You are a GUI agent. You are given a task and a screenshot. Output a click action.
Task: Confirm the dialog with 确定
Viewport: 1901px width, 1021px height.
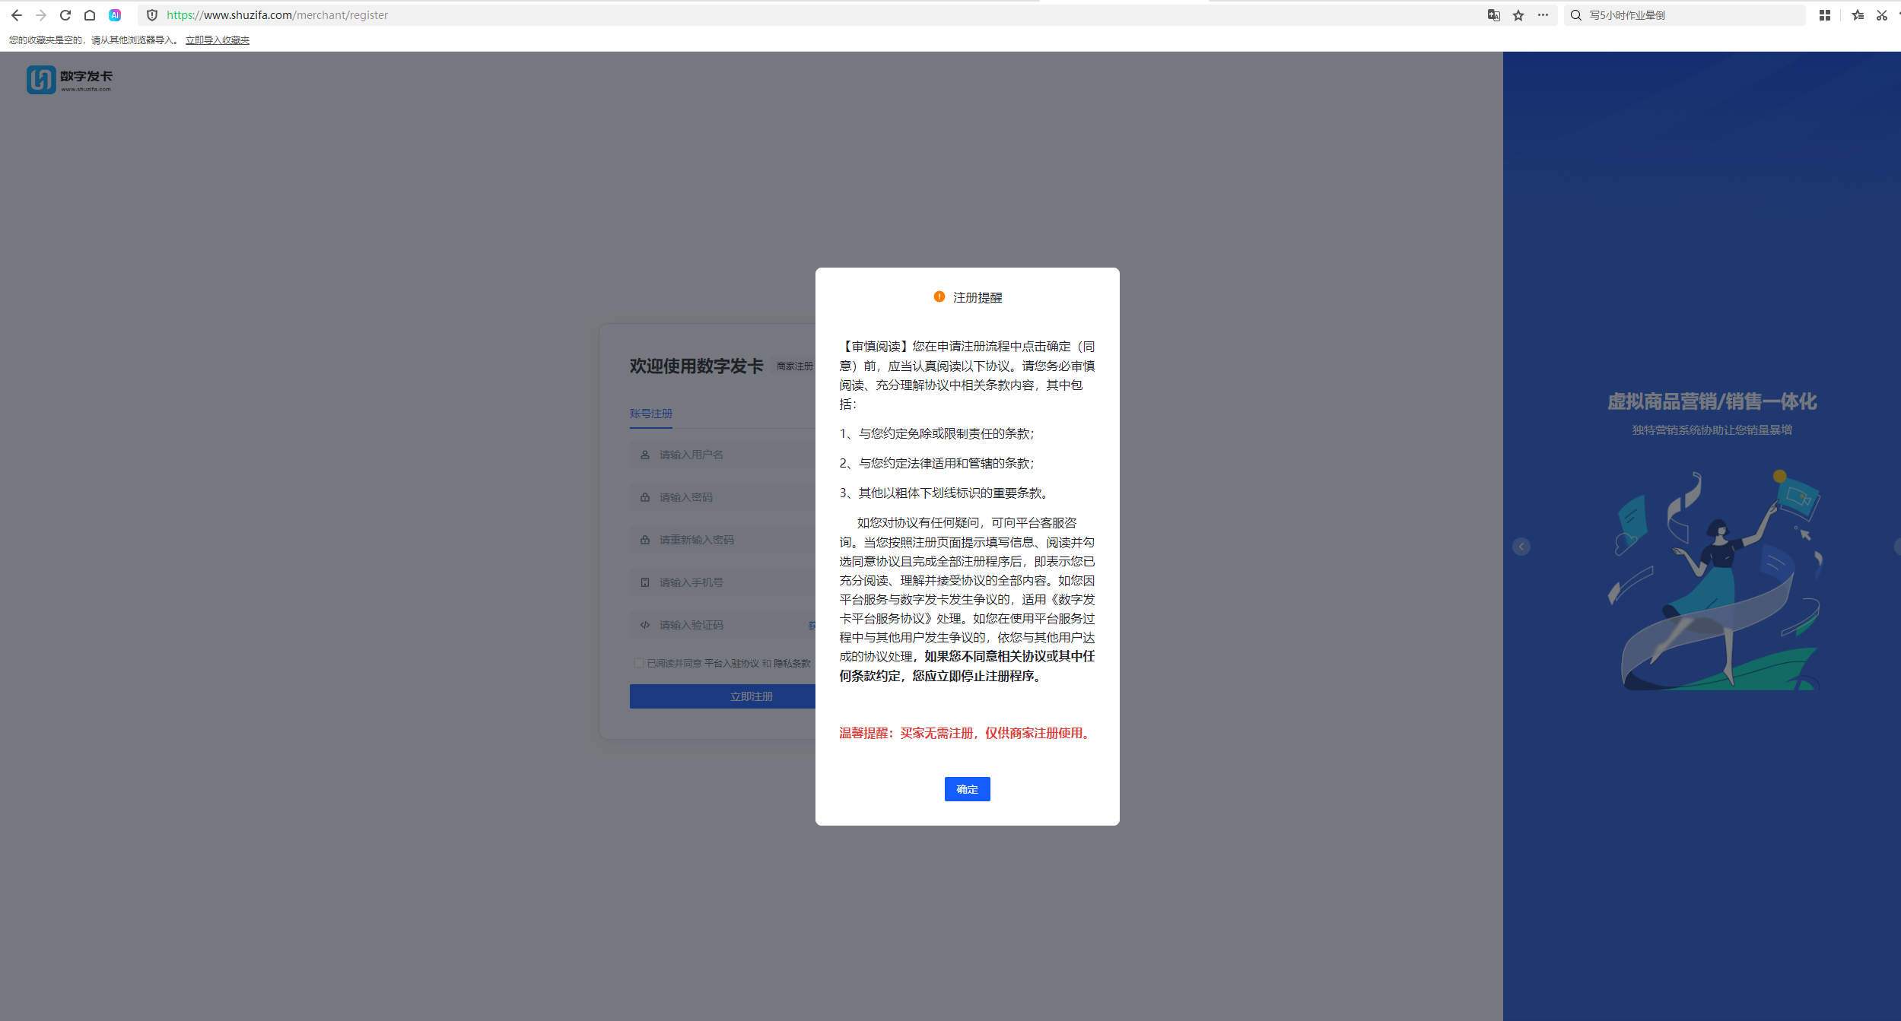tap(967, 789)
